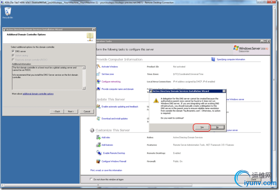
Task: Click Cancel in the installation wizard
Action: click(x=87, y=111)
